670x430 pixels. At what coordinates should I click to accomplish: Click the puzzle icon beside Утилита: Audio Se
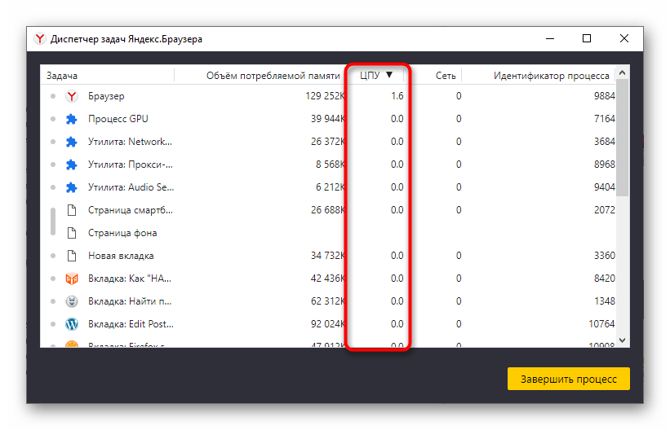(72, 187)
